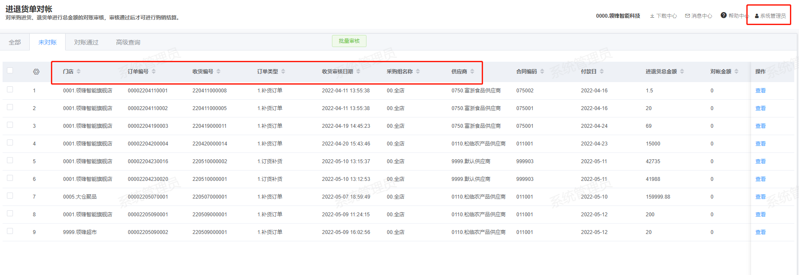Sort 收货审核日期 column using its arrows
Viewport: 799px width, 275px height.
click(358, 72)
